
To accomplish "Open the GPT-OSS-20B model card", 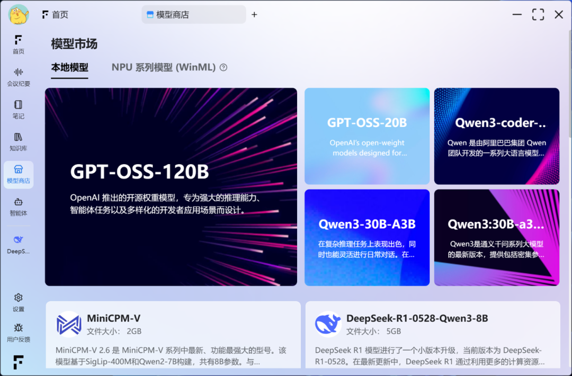I will (367, 136).
